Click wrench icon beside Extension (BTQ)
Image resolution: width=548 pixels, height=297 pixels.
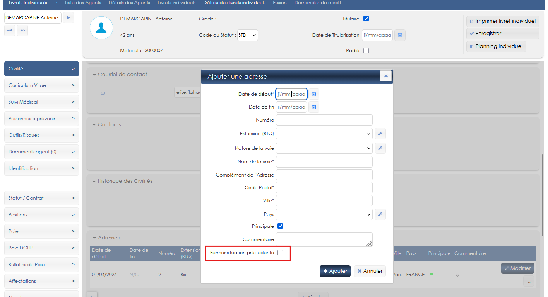[380, 134]
